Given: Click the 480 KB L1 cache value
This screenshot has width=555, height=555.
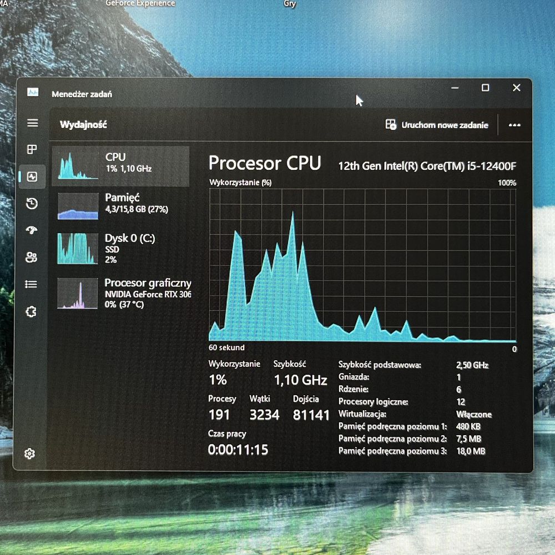Looking at the screenshot, I should point(468,426).
